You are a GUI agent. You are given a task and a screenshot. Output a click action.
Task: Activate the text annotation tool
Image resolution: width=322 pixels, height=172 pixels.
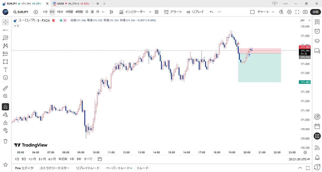tap(5, 69)
